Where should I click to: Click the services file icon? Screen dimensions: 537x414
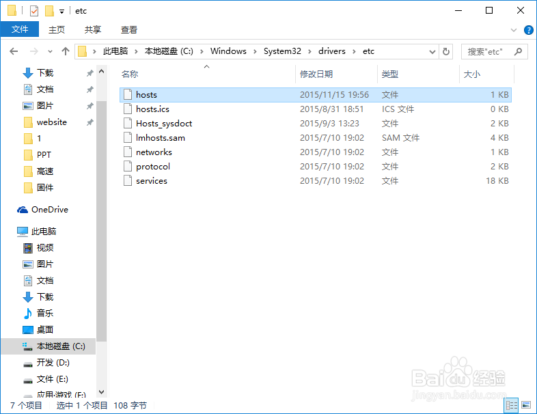click(128, 180)
